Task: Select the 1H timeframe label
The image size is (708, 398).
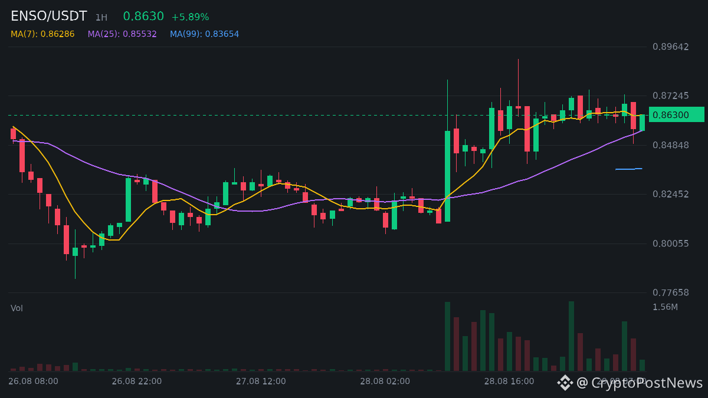Action: pyautogui.click(x=101, y=18)
